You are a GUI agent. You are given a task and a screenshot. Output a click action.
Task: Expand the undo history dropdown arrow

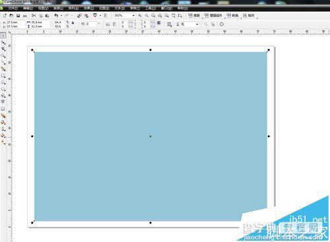tap(61, 16)
